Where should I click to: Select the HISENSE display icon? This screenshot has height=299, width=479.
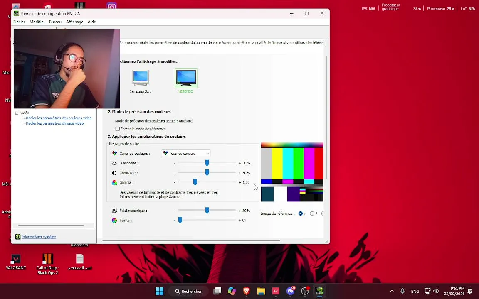click(186, 78)
